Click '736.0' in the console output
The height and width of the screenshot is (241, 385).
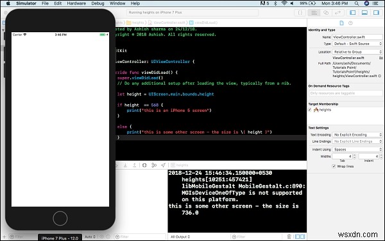[190, 213]
